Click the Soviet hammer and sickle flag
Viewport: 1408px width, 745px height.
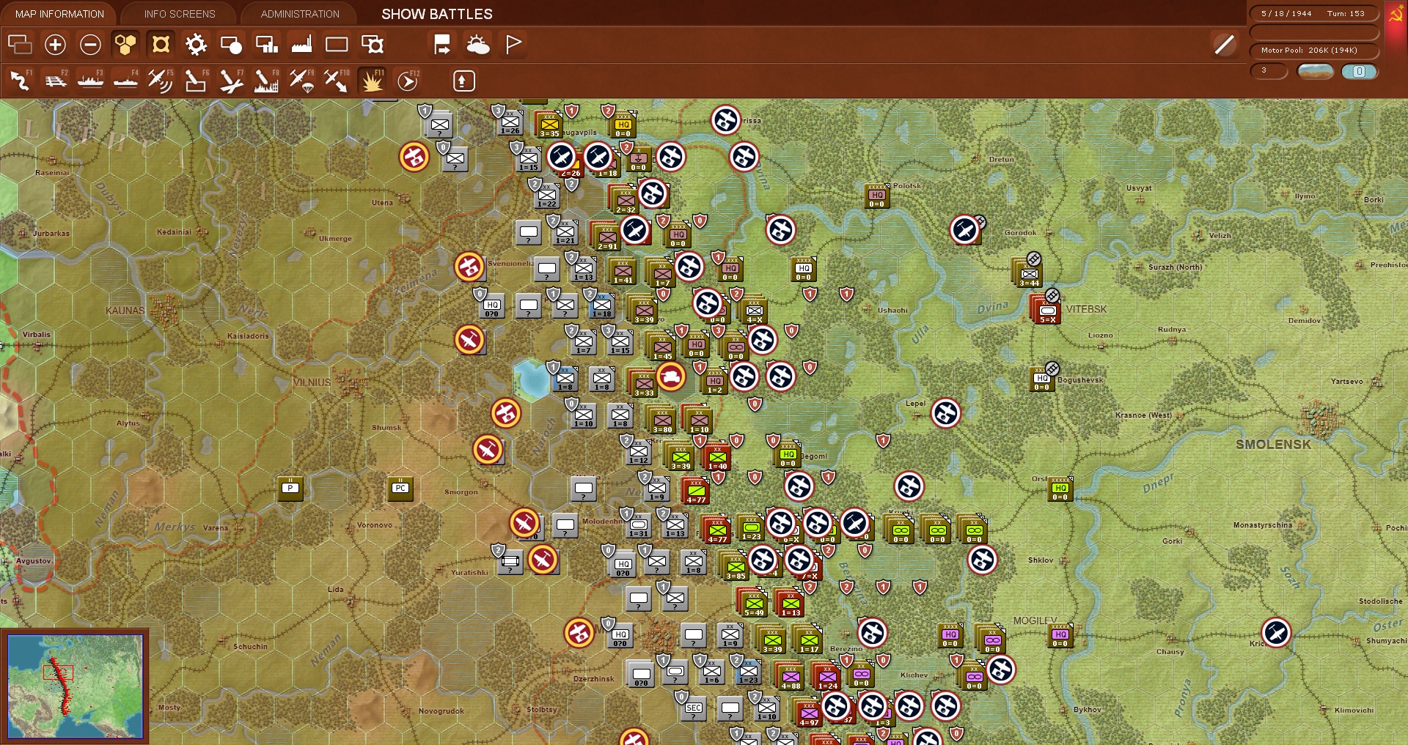click(x=1396, y=16)
